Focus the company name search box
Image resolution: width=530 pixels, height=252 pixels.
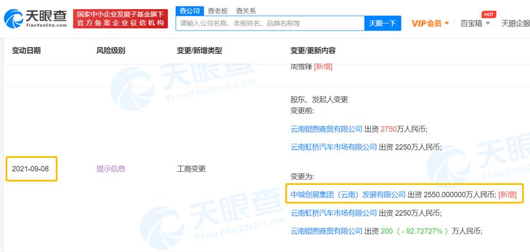(x=271, y=23)
